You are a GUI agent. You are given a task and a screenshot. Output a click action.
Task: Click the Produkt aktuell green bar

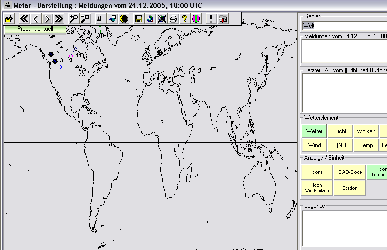pos(35,29)
